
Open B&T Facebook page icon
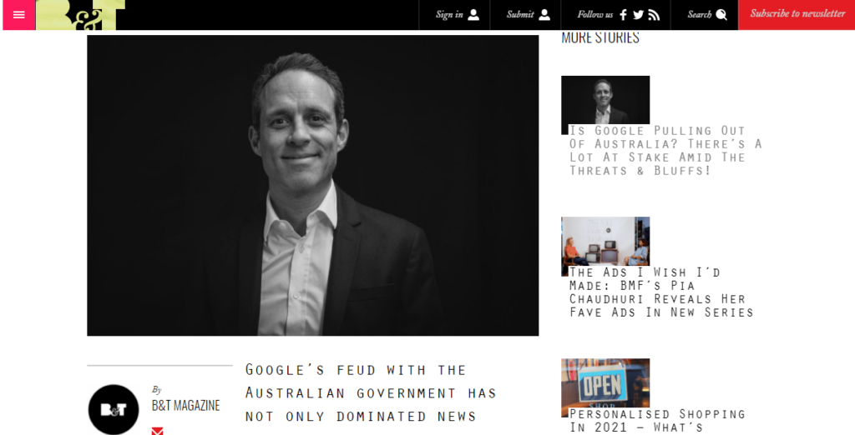click(623, 15)
